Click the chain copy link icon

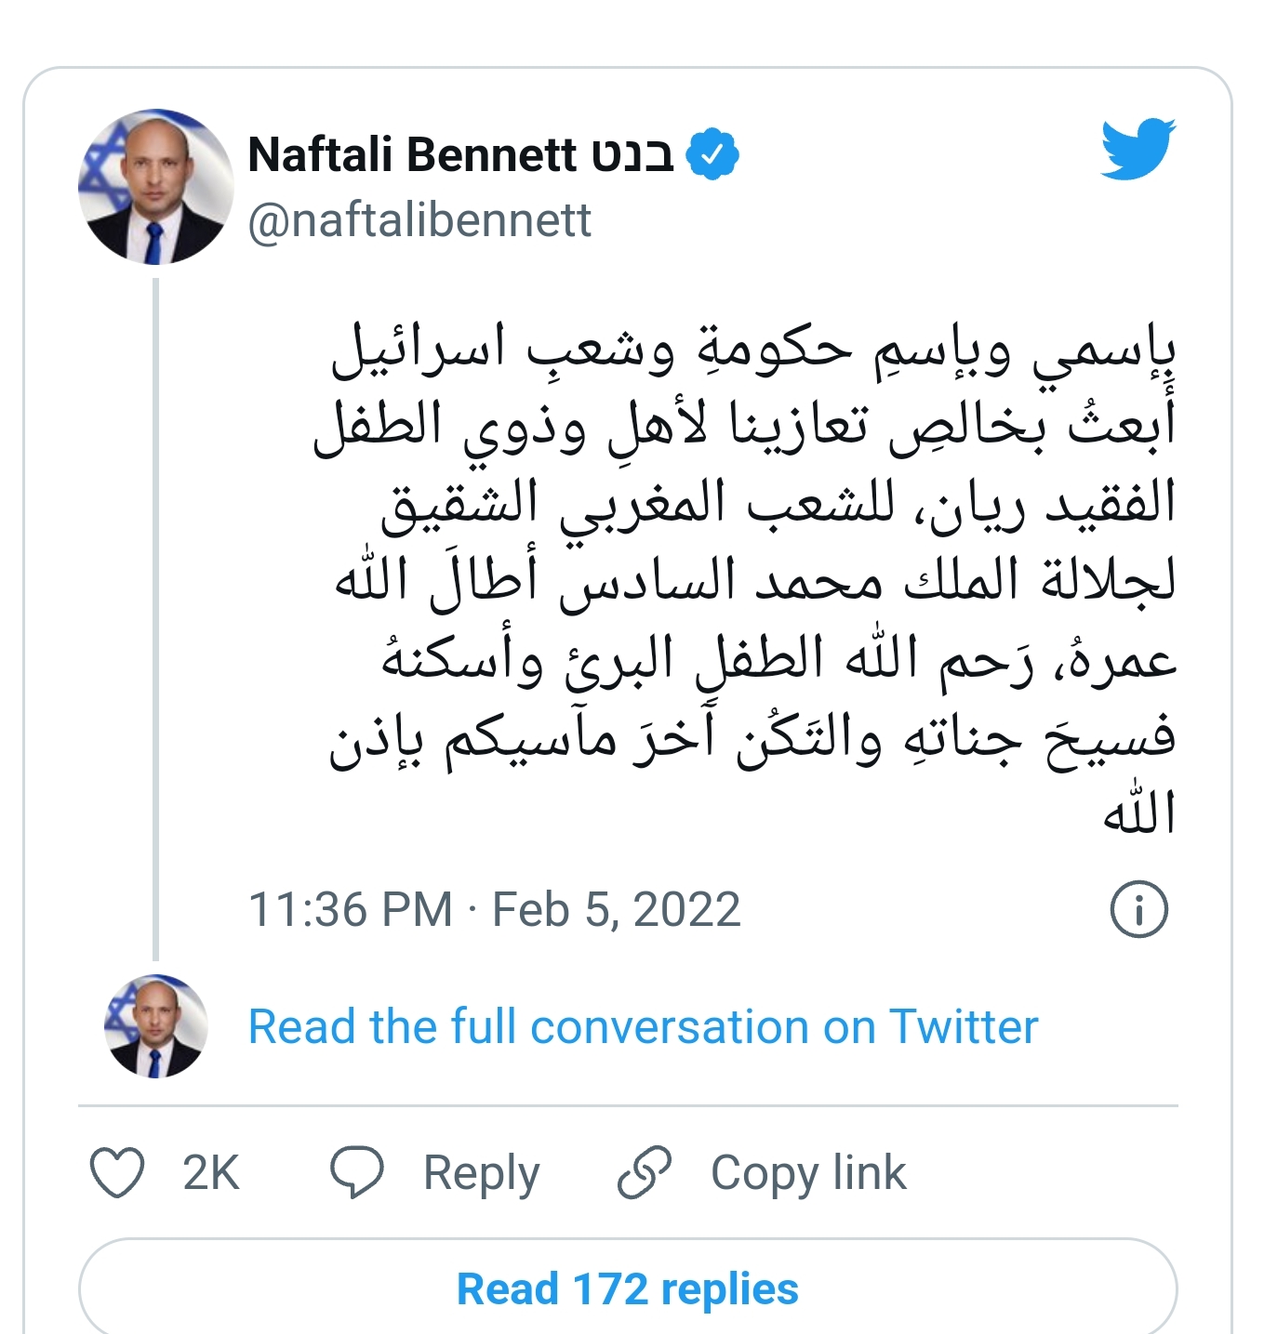pos(644,1171)
